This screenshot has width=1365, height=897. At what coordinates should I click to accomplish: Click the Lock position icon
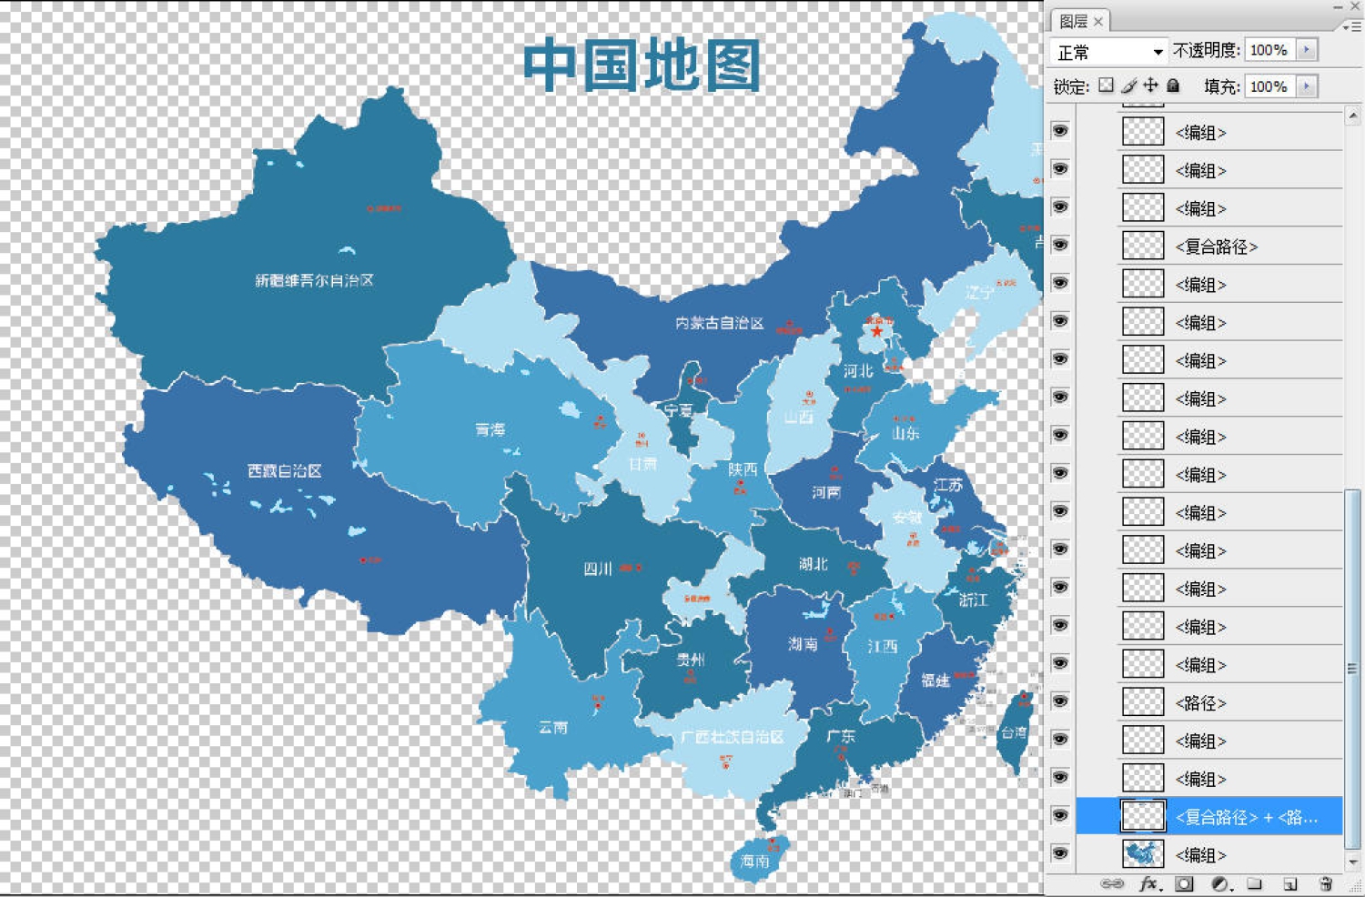tap(1150, 85)
